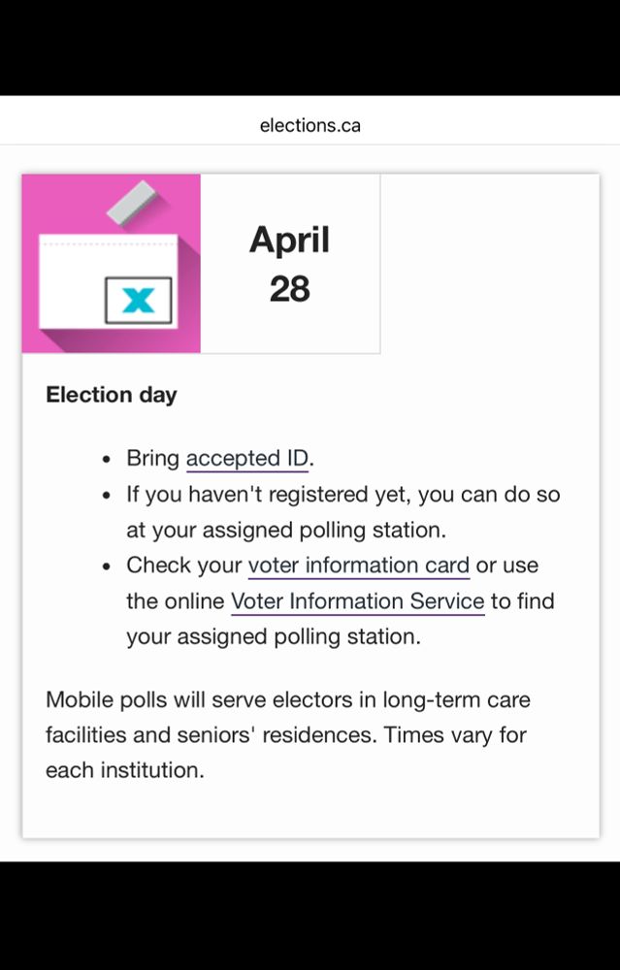Tap the elections.ca address bar

tap(310, 125)
